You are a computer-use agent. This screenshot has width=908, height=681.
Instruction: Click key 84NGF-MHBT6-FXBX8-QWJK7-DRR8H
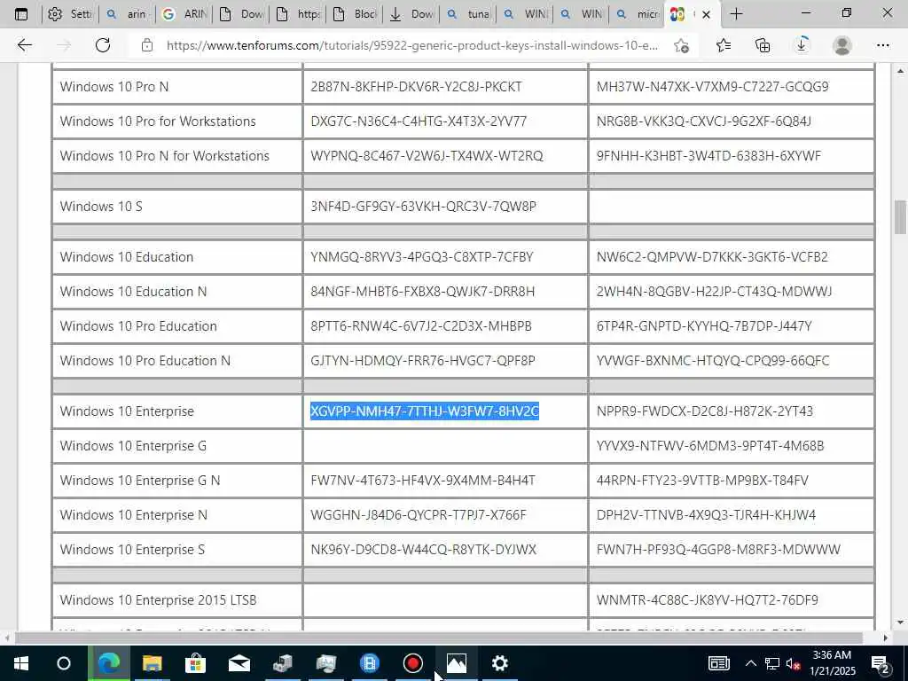pos(423,291)
